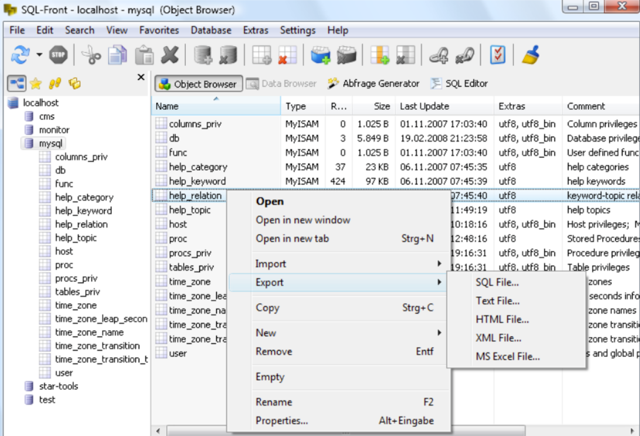
Task: Choose SQL File... from Export submenu
Action: click(497, 282)
